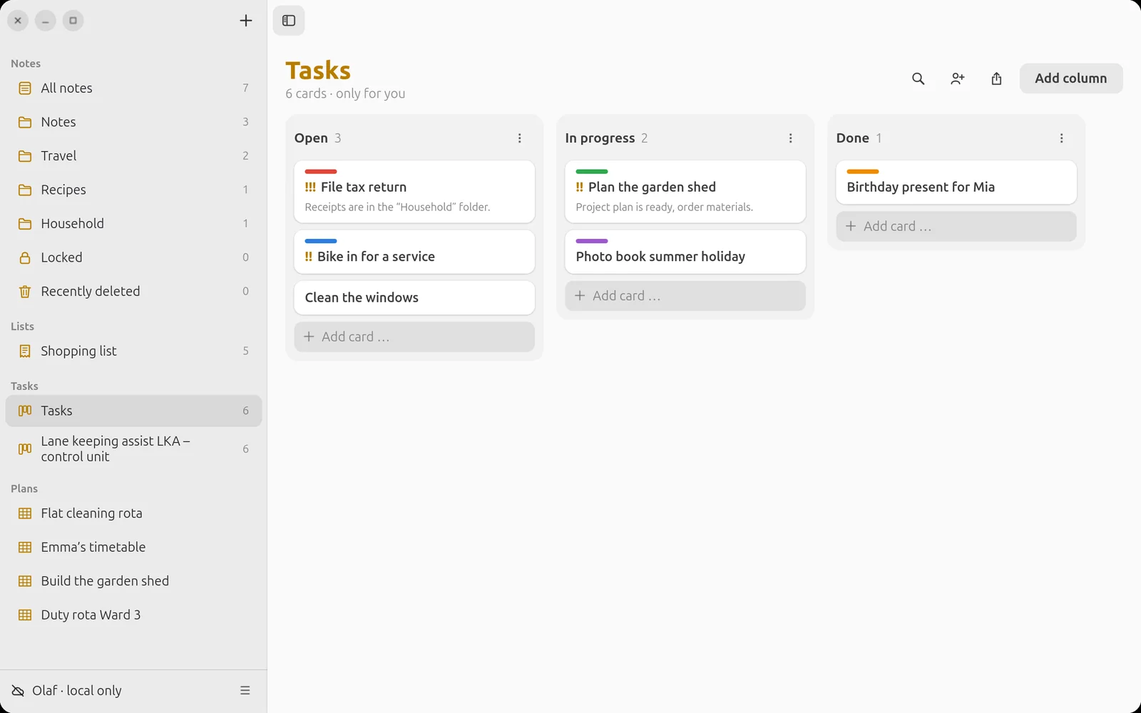Add a card to the In progress column

pyautogui.click(x=685, y=296)
